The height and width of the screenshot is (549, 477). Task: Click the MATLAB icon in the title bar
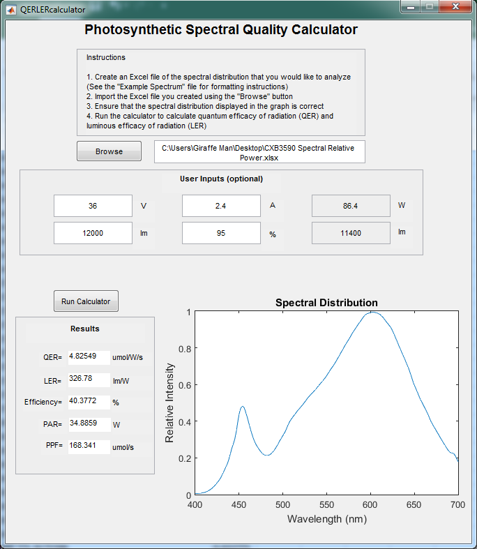tap(11, 10)
